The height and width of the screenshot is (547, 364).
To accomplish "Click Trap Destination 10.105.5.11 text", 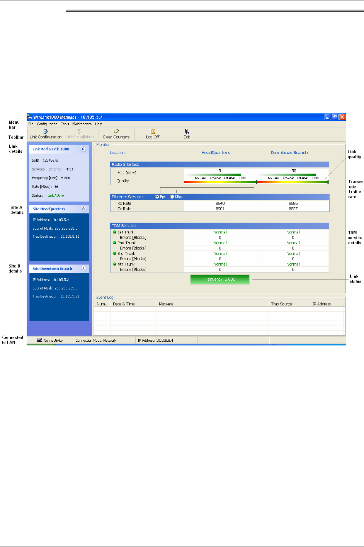I will (56, 236).
